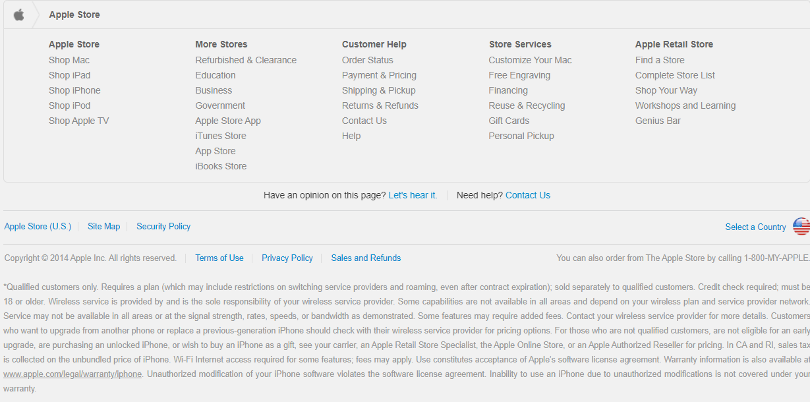Click the Store Services column heading

pyautogui.click(x=520, y=44)
